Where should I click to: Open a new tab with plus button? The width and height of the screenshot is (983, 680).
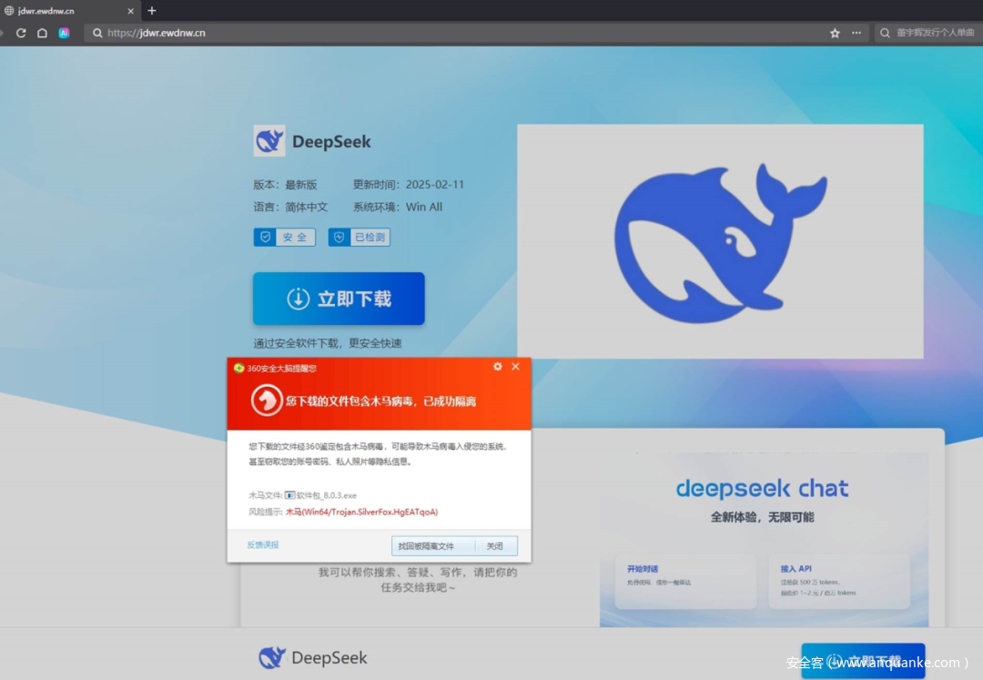point(152,11)
